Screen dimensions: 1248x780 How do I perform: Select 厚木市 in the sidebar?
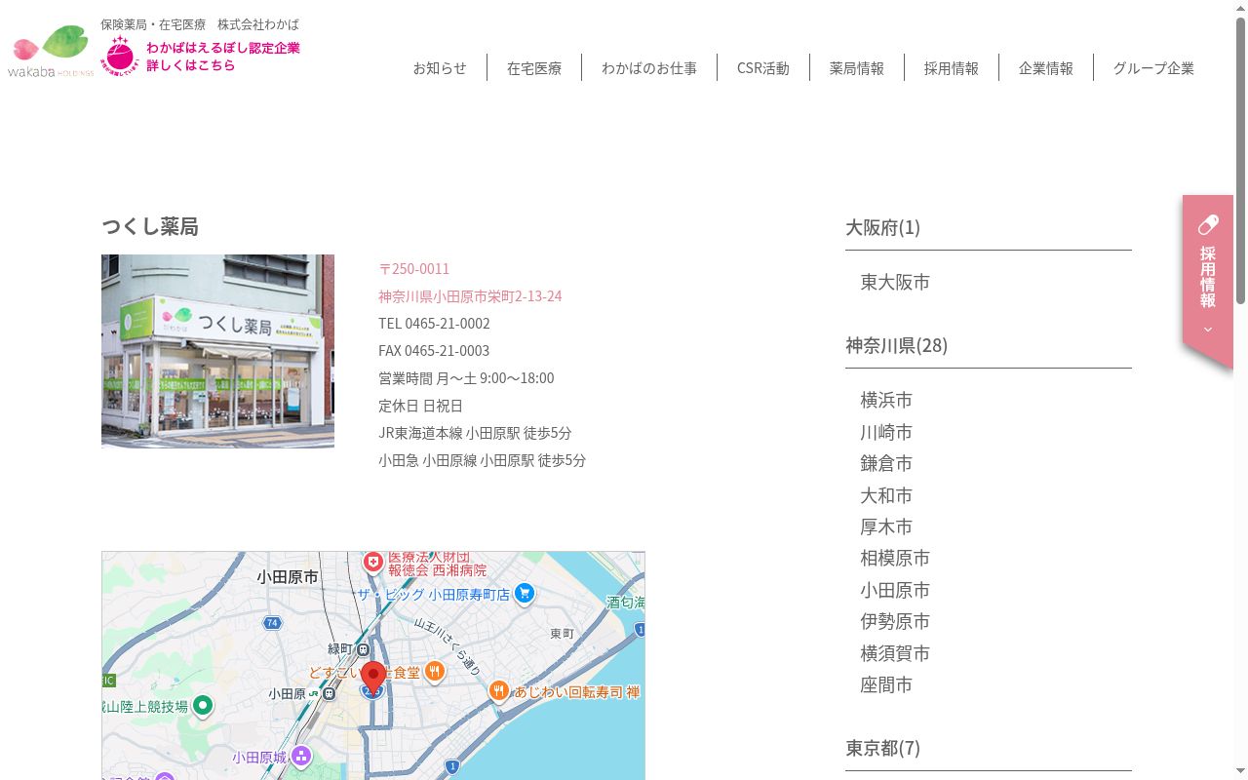886,526
